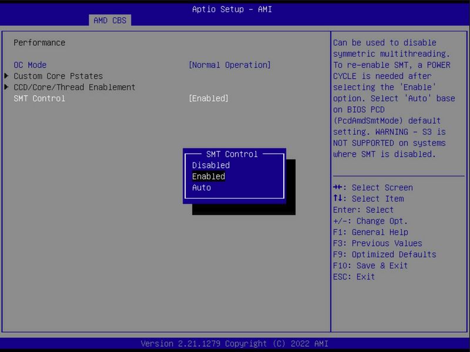Click the F9: Optimized Defaults hint
Image resolution: width=470 pixels, height=352 pixels.
385,255
